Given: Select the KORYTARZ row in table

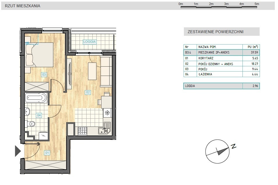Looking at the screenshot, I should click(222, 58).
